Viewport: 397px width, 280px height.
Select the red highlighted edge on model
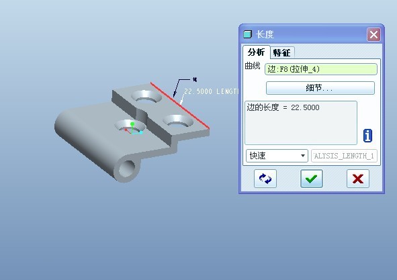point(180,105)
